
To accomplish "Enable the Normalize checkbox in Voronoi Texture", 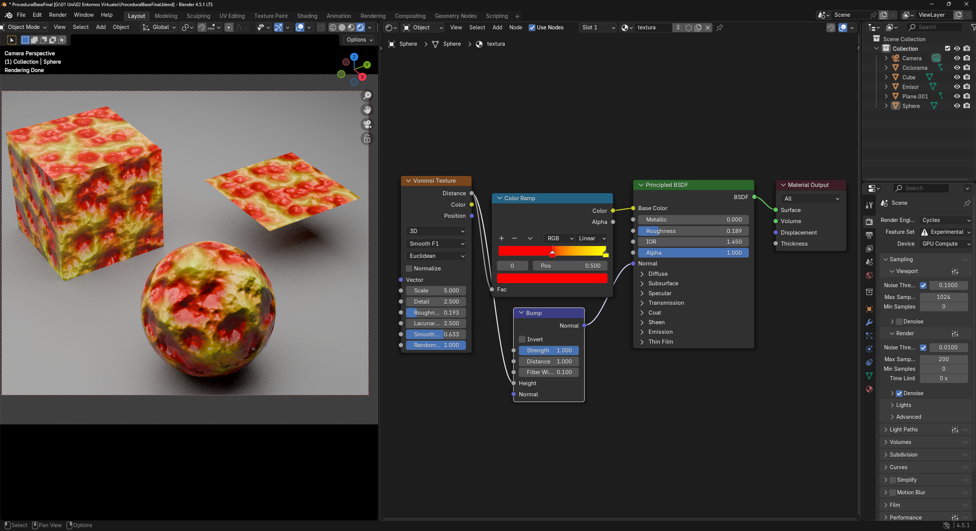I will 409,269.
